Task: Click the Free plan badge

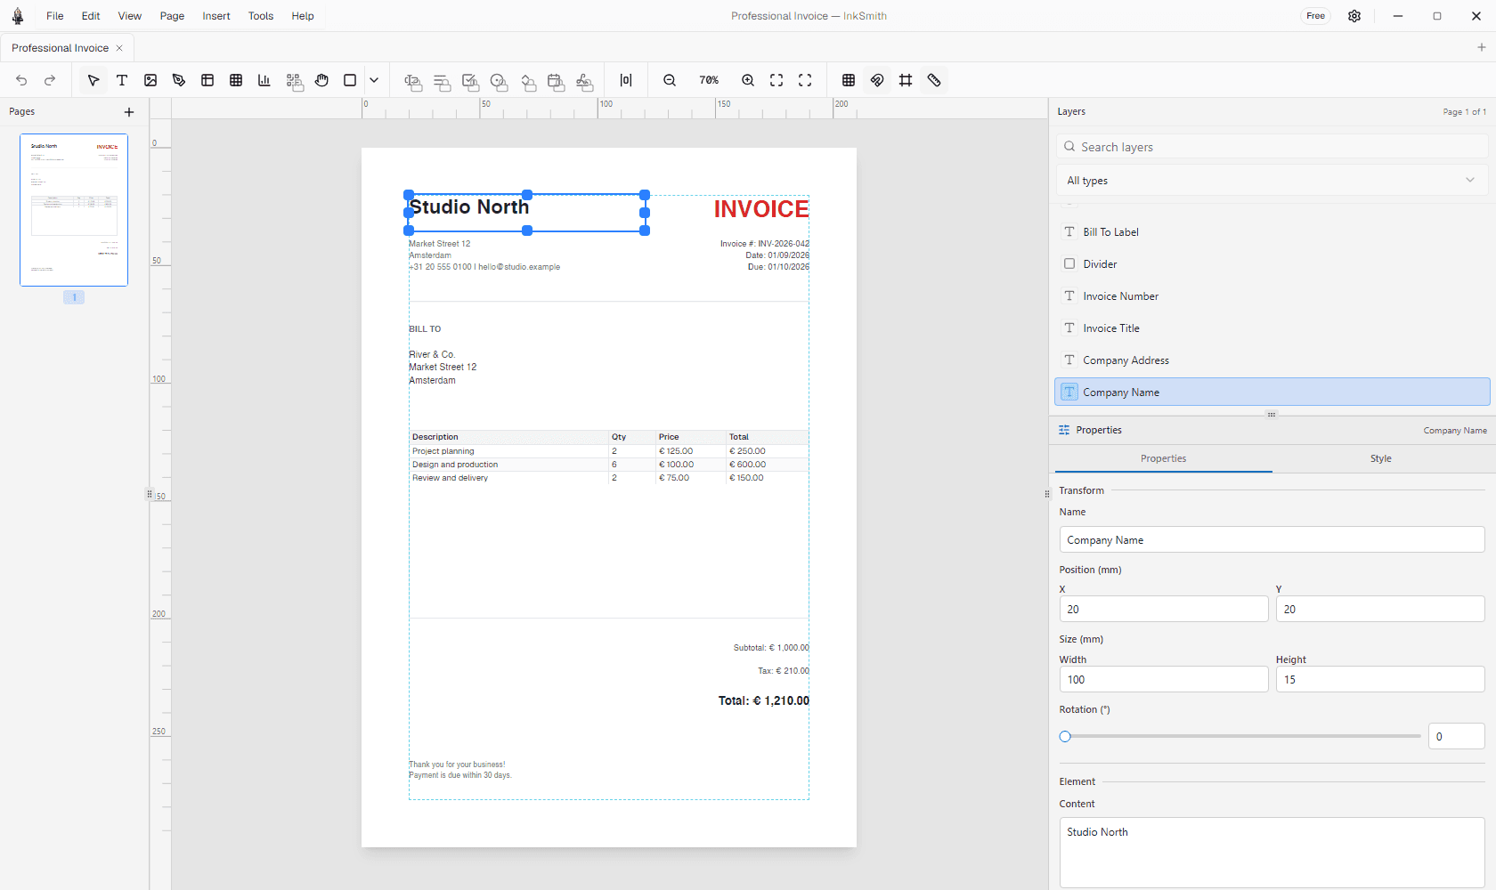Action: pos(1316,16)
